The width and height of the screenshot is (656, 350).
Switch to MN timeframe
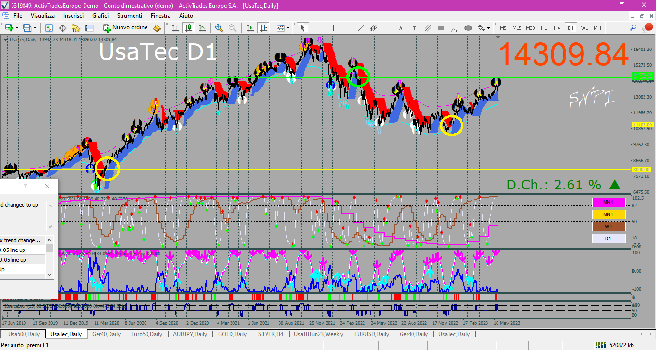pos(597,28)
